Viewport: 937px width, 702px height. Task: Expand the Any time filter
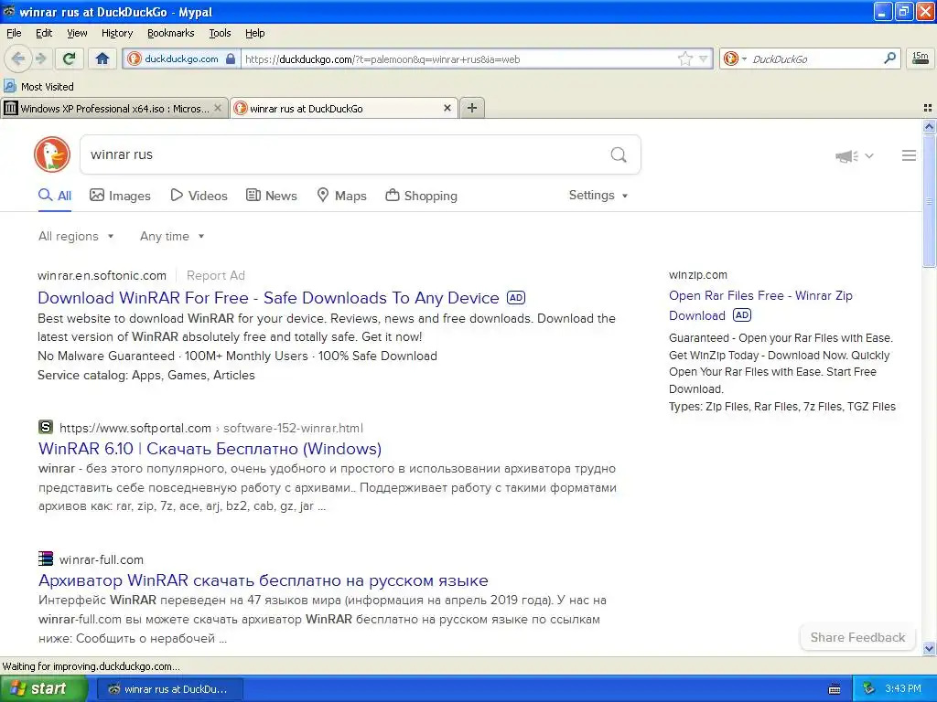172,237
